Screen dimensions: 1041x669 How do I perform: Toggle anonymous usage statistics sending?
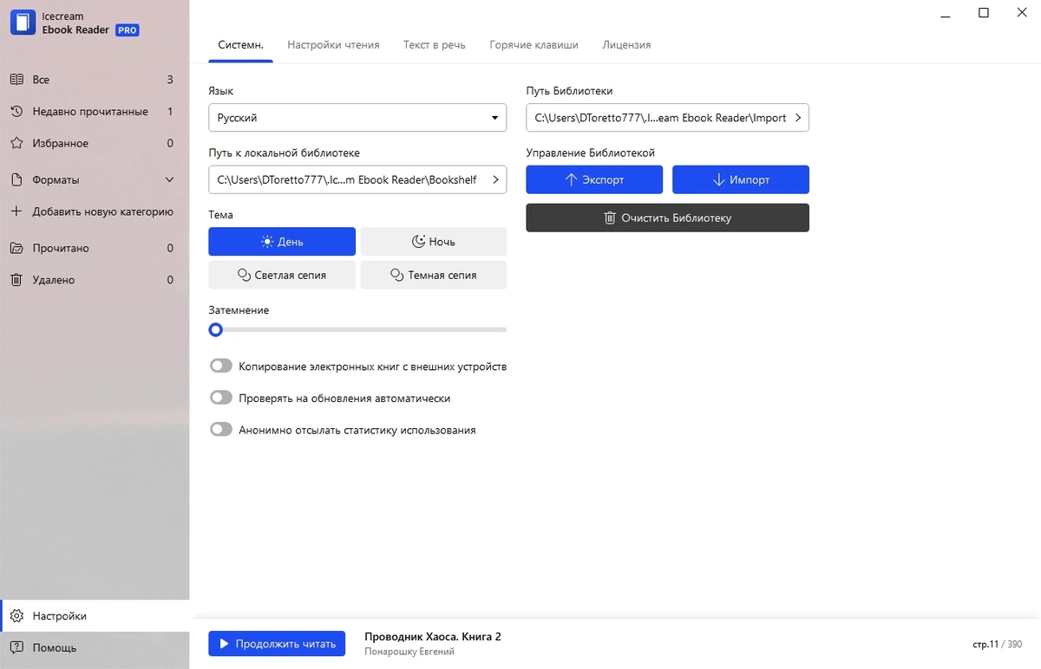tap(221, 430)
